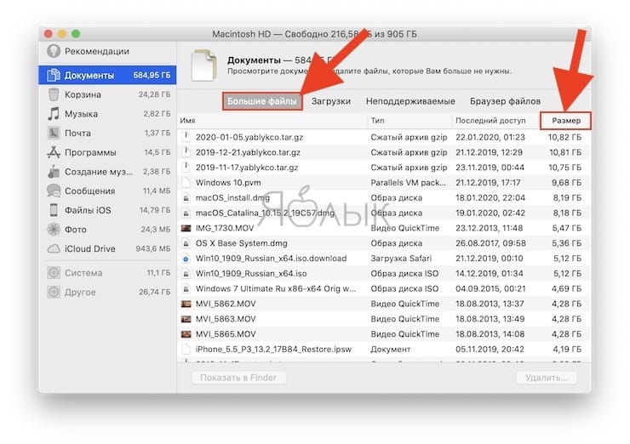The width and height of the screenshot is (630, 444).
Task: Select the 2019-11-17.yablykco.tar.gz file row
Action: 384,168
